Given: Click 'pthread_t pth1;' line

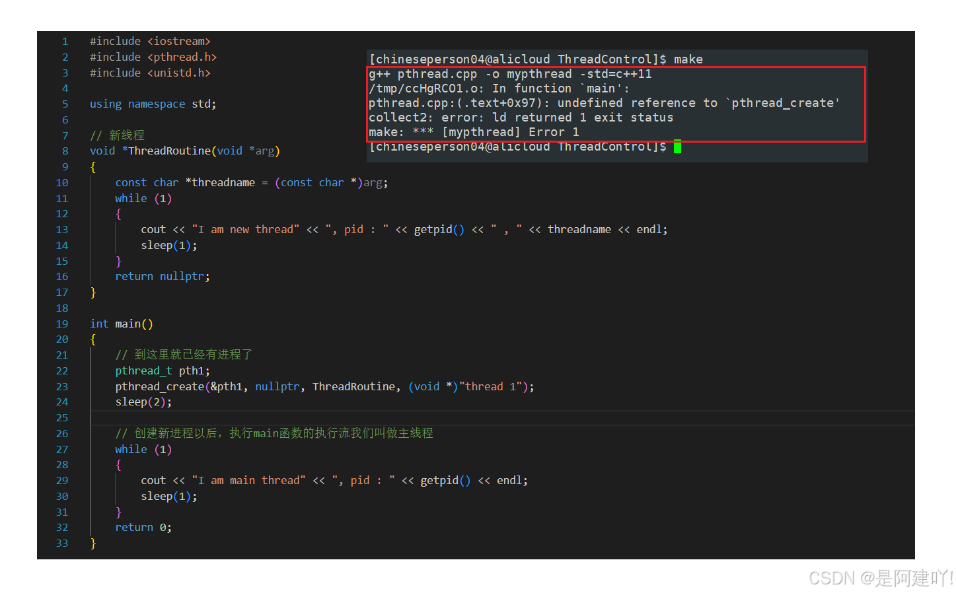Looking at the screenshot, I should coord(163,371).
